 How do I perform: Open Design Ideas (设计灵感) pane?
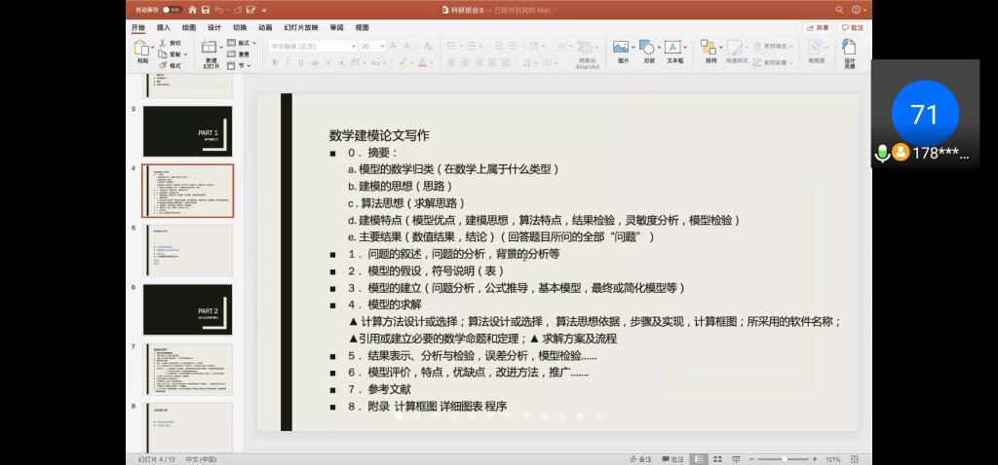coord(849,51)
